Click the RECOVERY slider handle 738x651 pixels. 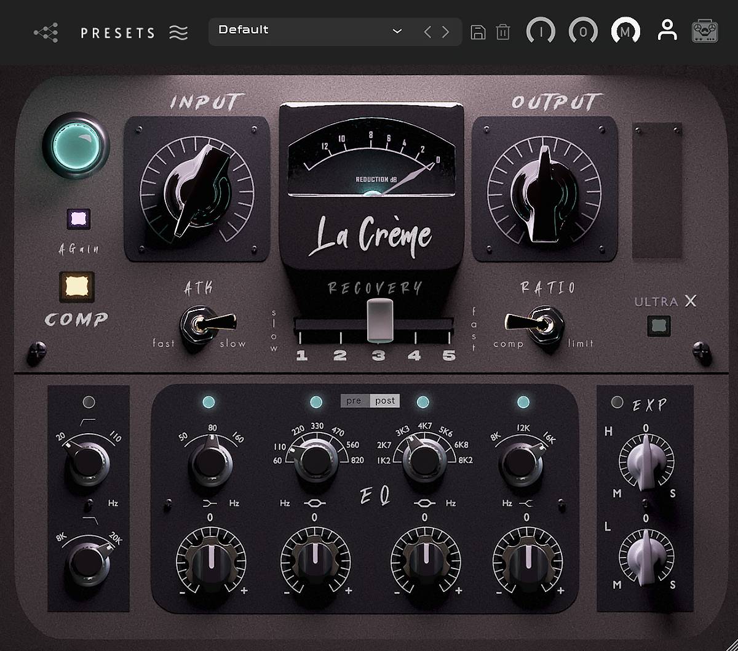[379, 320]
